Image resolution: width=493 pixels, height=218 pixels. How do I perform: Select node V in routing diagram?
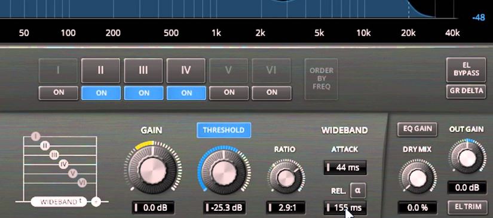(73, 173)
